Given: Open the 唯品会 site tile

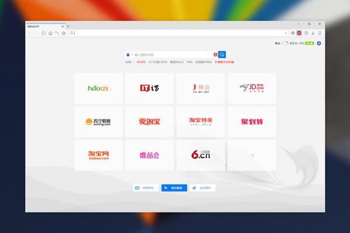Looking at the screenshot, I should pyautogui.click(x=149, y=155).
